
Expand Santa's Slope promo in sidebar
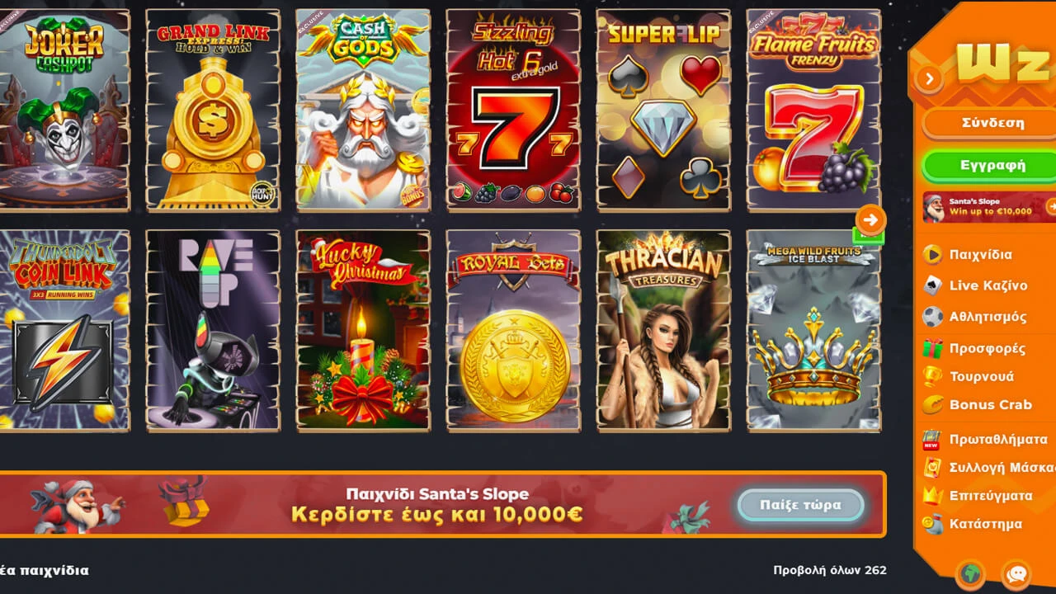point(1051,206)
